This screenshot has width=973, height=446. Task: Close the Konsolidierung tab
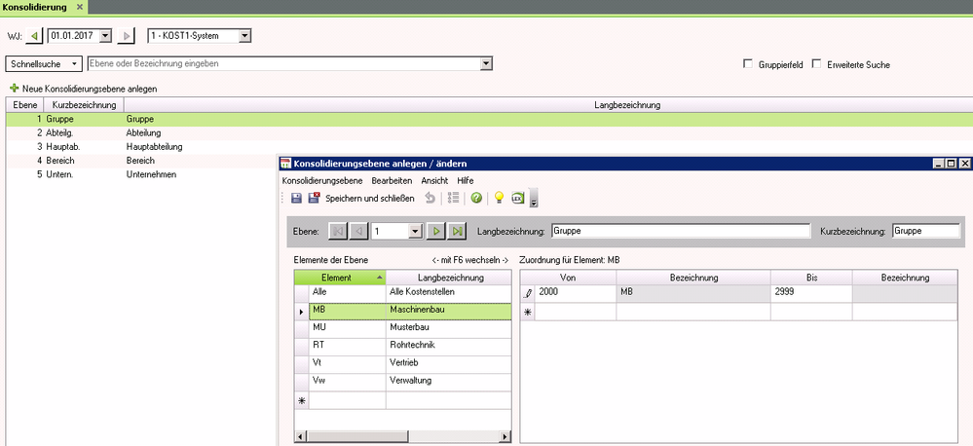(80, 7)
